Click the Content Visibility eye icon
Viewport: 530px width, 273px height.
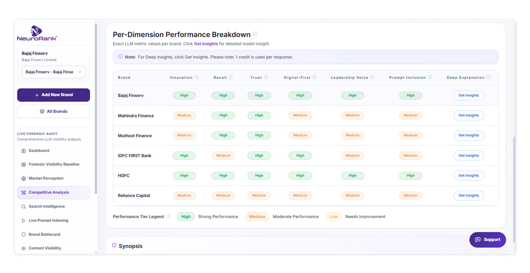coord(24,249)
